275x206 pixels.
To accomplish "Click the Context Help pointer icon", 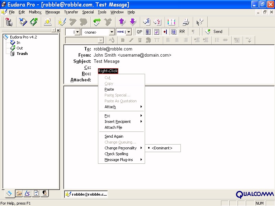I will (200, 22).
